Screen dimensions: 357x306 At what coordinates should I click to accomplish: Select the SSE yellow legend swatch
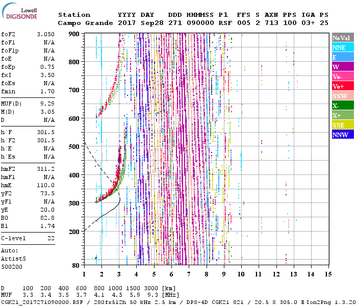pos(341,125)
